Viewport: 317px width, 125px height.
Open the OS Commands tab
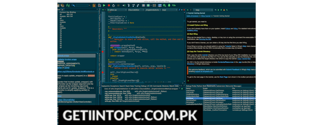[156, 86]
